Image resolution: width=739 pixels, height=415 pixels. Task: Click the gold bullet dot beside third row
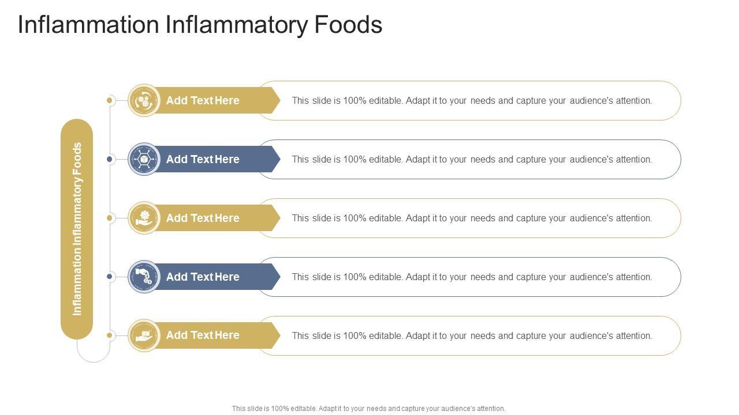[109, 218]
